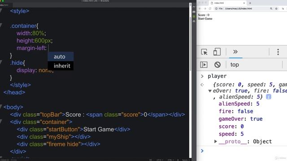
Task: Collapse the div container fold arrow
Action: (1, 121)
